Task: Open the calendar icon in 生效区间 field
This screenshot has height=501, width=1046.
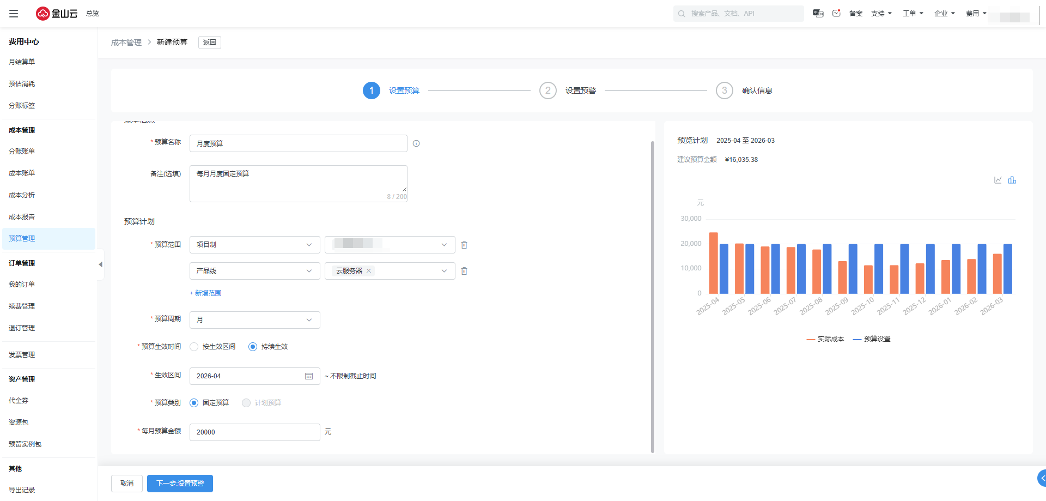Action: pyautogui.click(x=309, y=376)
